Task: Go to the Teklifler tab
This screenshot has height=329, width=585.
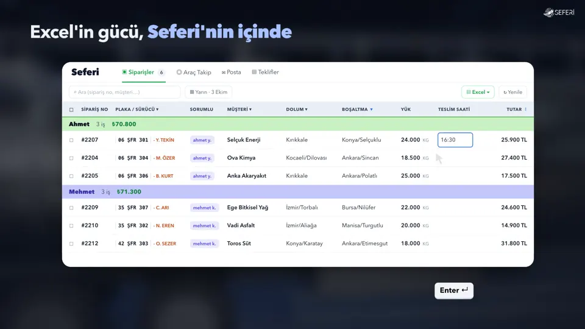Action: click(265, 73)
